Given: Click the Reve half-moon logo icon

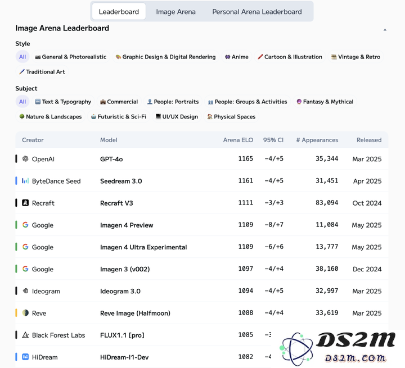Looking at the screenshot, I should [x=25, y=313].
